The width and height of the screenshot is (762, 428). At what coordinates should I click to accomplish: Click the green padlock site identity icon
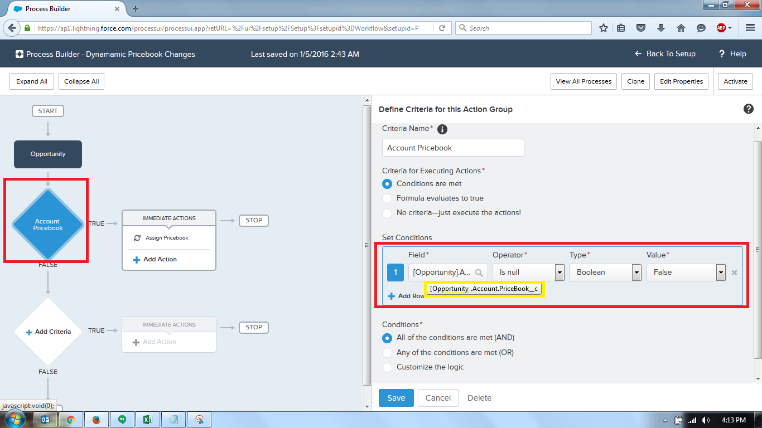(x=27, y=28)
